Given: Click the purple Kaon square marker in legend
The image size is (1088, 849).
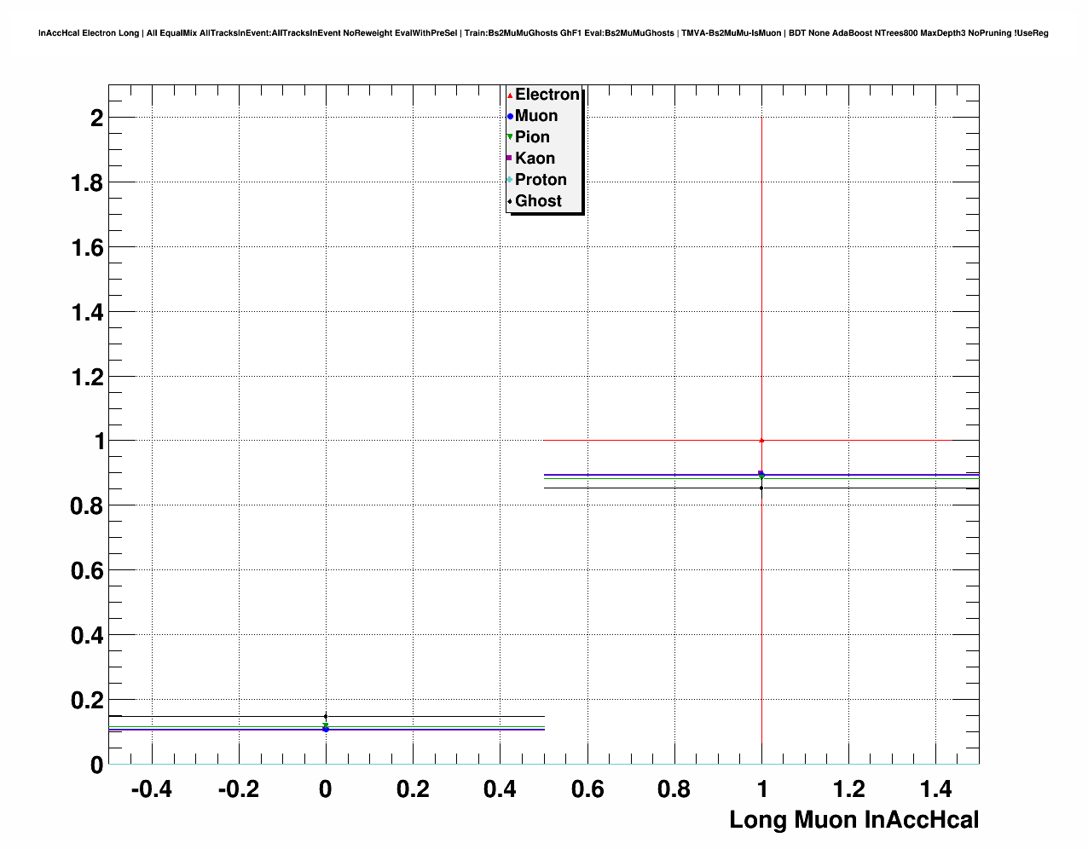Looking at the screenshot, I should pyautogui.click(x=510, y=159).
